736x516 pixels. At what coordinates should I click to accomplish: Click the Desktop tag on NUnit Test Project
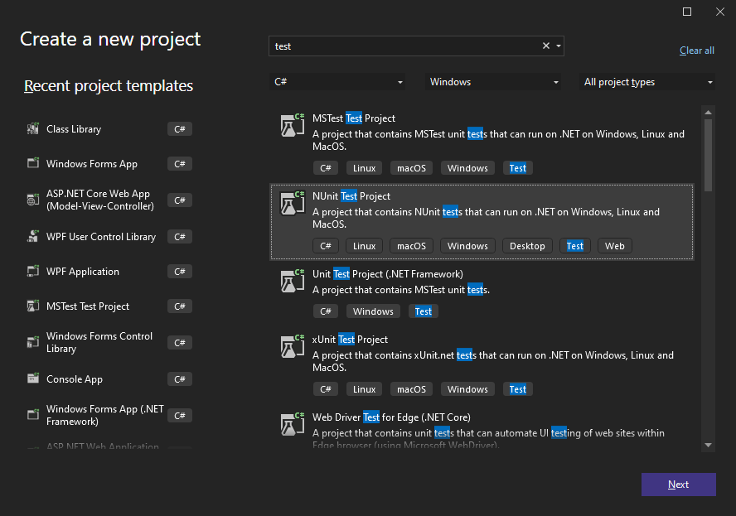pos(527,246)
